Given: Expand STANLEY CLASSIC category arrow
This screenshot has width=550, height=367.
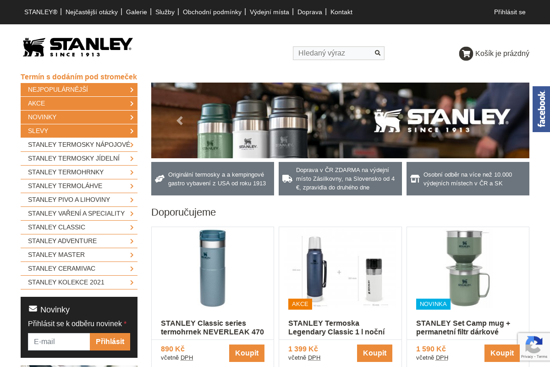Looking at the screenshot, I should (132, 227).
